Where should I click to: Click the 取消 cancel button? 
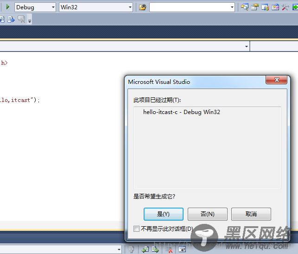(251, 214)
